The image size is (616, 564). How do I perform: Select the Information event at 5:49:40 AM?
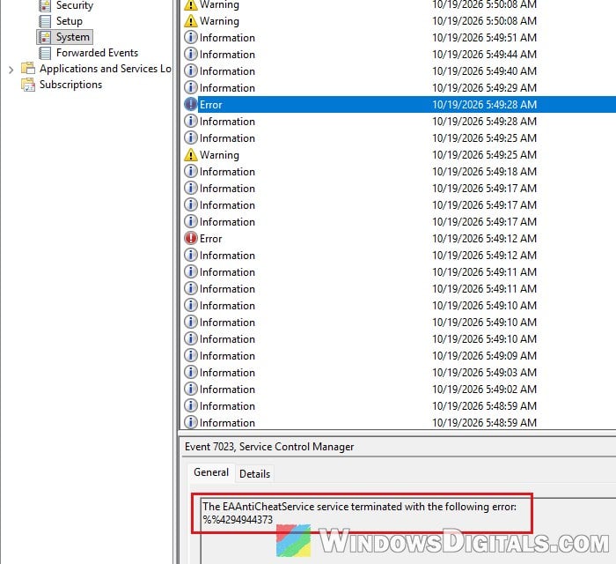point(400,71)
